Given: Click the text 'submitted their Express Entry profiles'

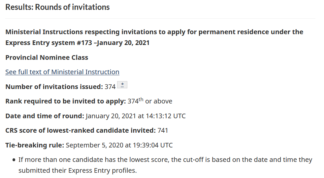Looking at the screenshot, I should pyautogui.click(x=77, y=170).
